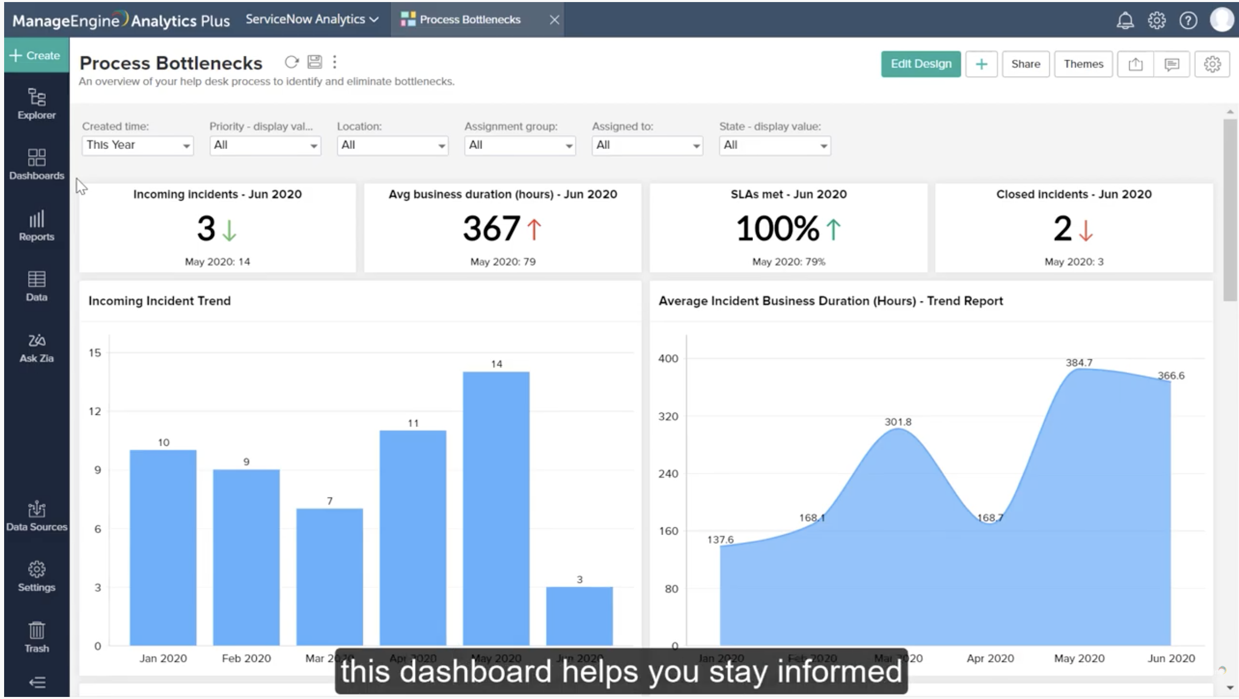The width and height of the screenshot is (1239, 699).
Task: Open the Reports sidebar section
Action: (36, 226)
